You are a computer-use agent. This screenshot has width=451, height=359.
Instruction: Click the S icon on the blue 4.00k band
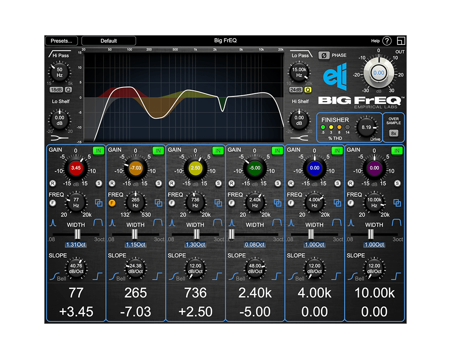(338, 183)
